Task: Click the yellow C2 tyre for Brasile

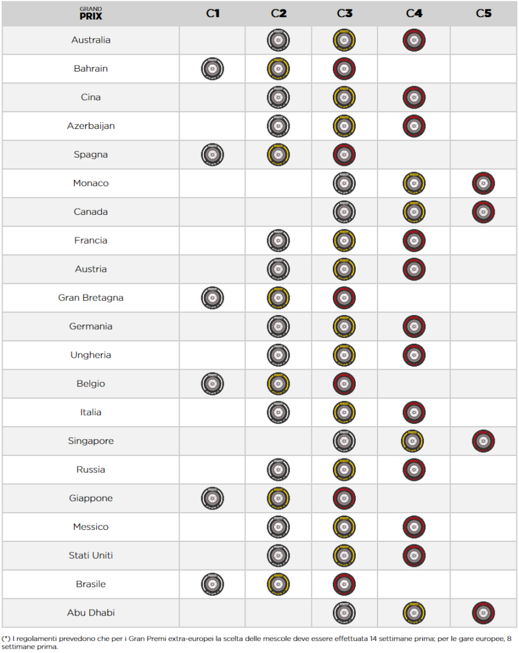Action: tap(279, 584)
